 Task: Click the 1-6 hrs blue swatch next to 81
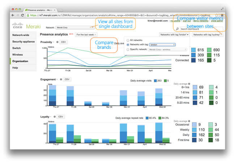195,92
